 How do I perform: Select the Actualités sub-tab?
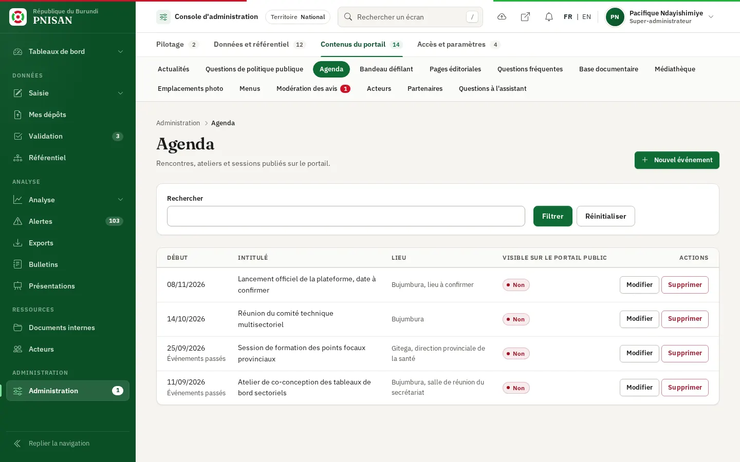click(x=174, y=69)
